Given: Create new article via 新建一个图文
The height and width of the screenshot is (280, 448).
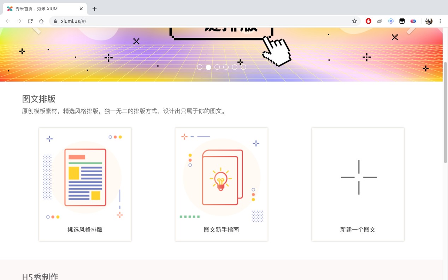Looking at the screenshot, I should click(x=358, y=184).
